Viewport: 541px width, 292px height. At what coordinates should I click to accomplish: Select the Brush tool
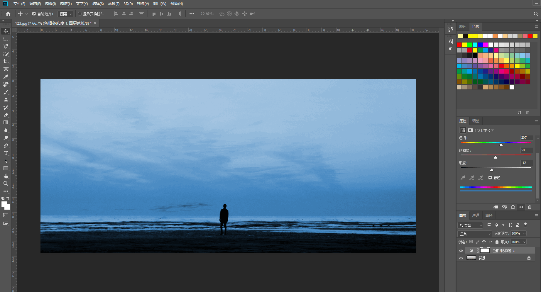6,92
